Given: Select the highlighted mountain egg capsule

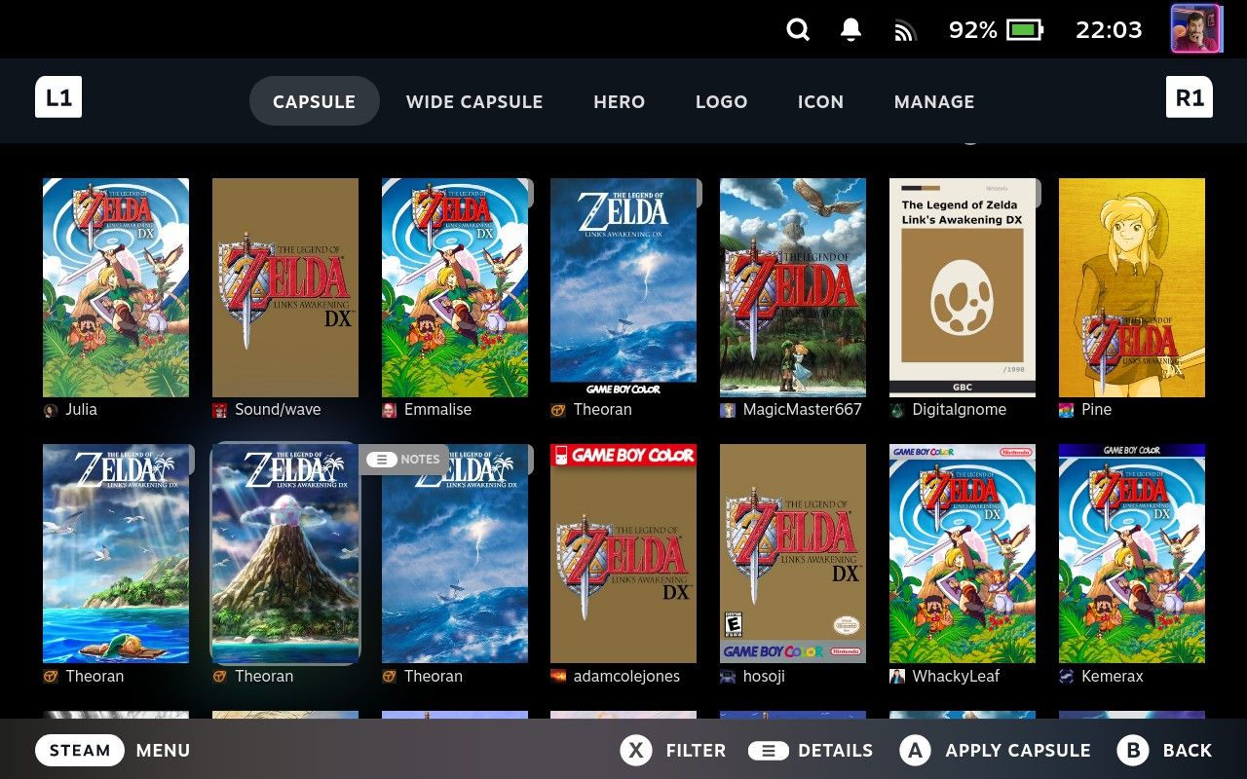Looking at the screenshot, I should pos(285,554).
